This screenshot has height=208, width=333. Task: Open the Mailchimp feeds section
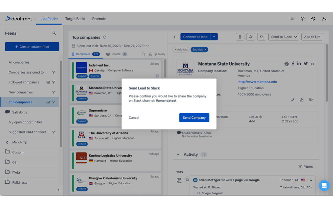pyautogui.click(x=20, y=142)
